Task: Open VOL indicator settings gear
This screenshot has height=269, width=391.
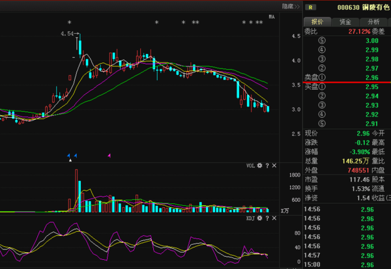Action: pyautogui.click(x=259, y=165)
